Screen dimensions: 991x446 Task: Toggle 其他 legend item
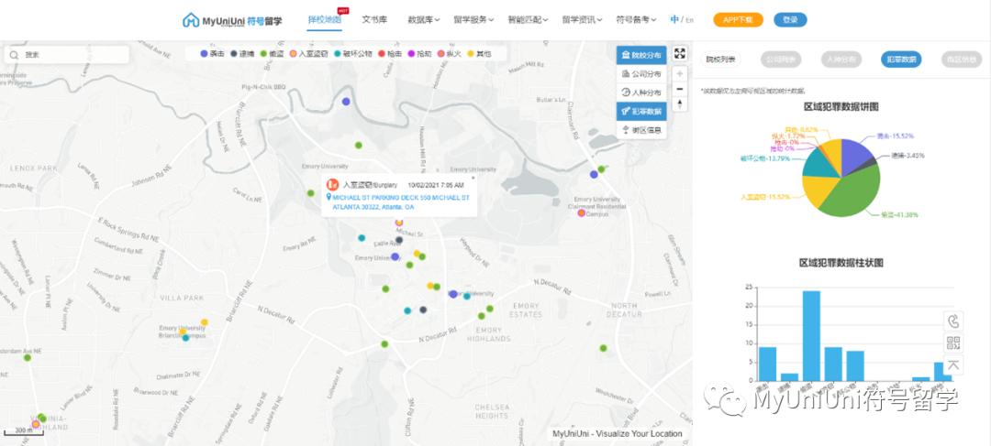pos(479,54)
